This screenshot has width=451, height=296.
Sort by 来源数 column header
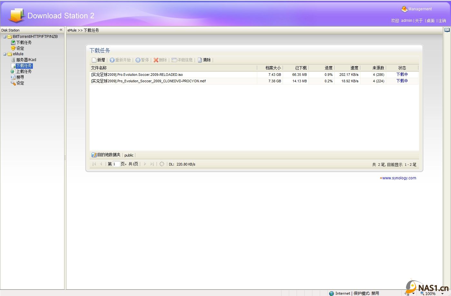[x=373, y=68]
